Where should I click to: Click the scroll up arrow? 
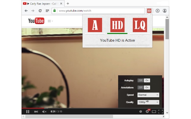[167, 17]
